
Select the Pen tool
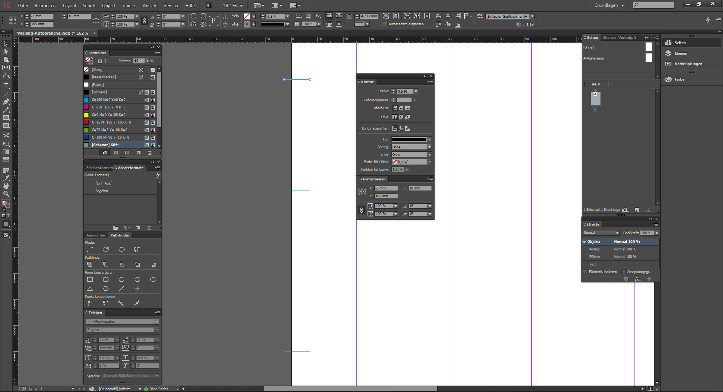[x=6, y=102]
